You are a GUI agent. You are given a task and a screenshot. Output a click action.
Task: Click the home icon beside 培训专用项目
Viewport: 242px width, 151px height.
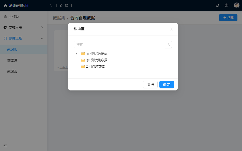[x=5, y=5]
